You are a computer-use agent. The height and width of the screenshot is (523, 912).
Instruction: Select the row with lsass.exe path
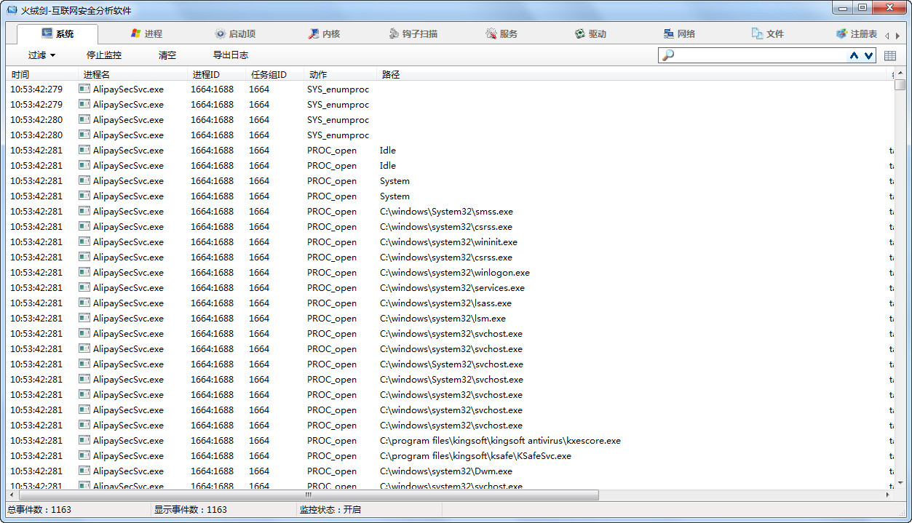[x=450, y=303]
